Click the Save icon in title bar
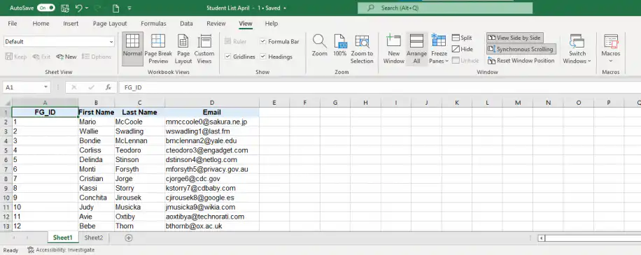The image size is (641, 255). pyautogui.click(x=64, y=8)
